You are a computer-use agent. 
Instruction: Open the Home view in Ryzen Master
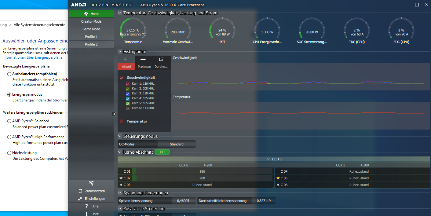click(91, 14)
